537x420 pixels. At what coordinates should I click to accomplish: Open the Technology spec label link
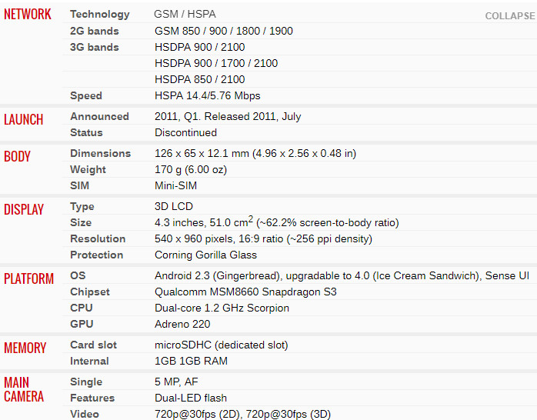[100, 15]
